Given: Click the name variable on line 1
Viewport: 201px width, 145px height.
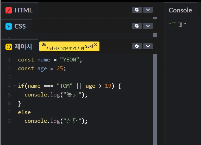Looking at the screenshot, I should [44, 60].
